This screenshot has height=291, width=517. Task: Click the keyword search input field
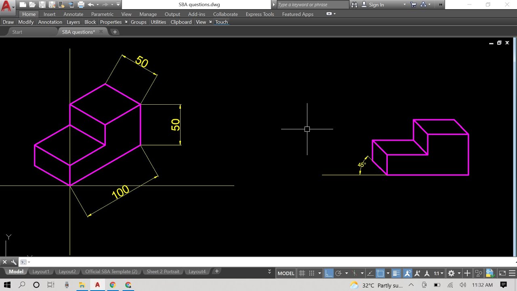[x=312, y=5]
